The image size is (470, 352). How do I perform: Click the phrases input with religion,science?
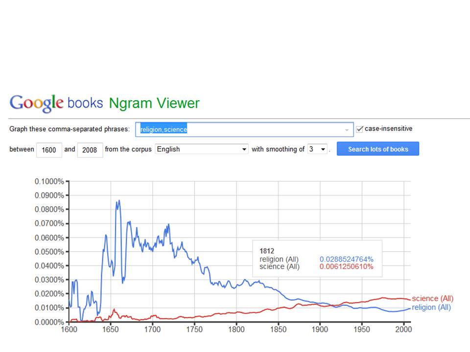(x=244, y=129)
